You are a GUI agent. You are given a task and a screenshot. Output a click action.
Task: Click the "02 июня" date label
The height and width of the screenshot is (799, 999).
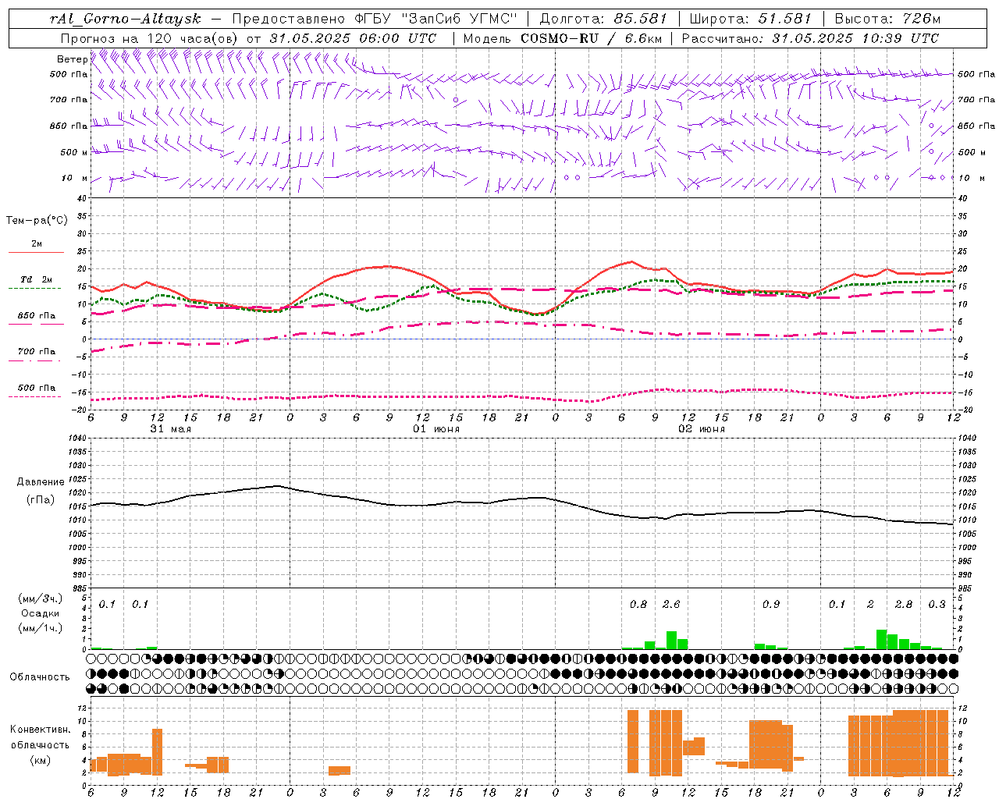tap(702, 429)
